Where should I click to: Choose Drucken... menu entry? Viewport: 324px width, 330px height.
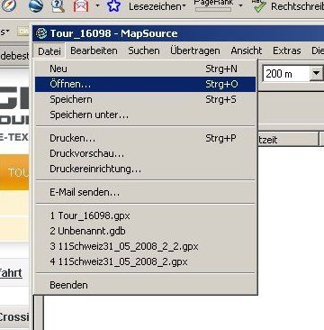tap(146, 138)
